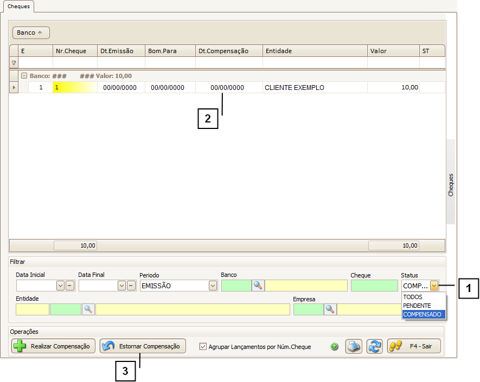The height and width of the screenshot is (382, 480).
Task: Select PENDENTE in the Status list
Action: 417,306
